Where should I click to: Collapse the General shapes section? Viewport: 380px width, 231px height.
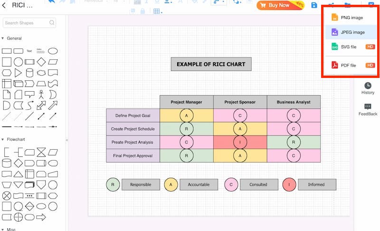(x=3, y=38)
